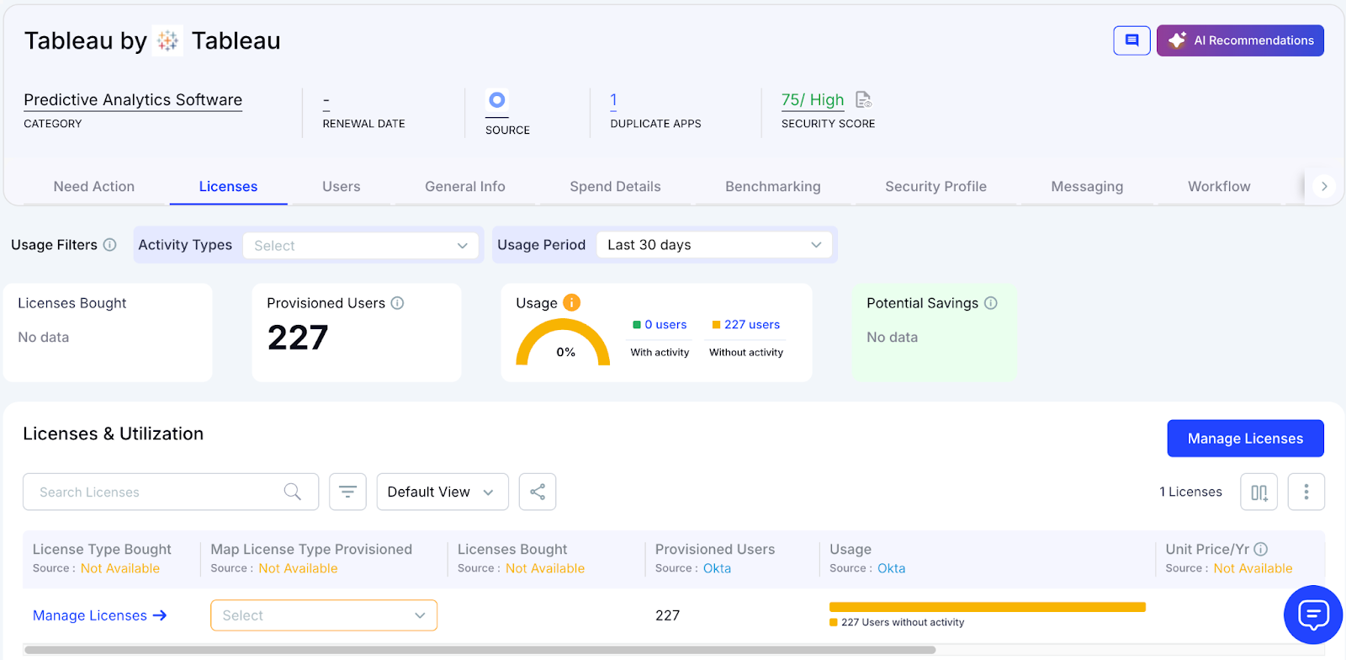
Task: Click the blue Manage Licenses button
Action: click(x=1246, y=439)
